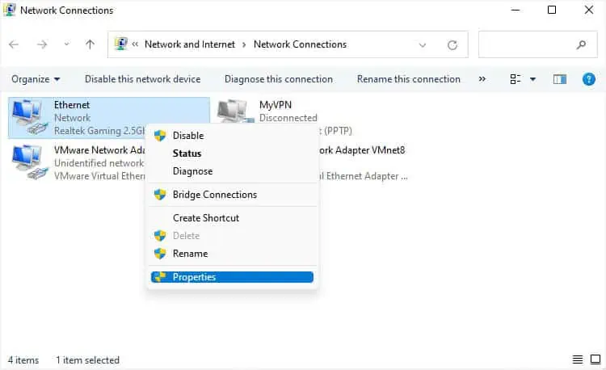Image resolution: width=606 pixels, height=370 pixels.
Task: Open the view options dropdown arrow
Action: coord(532,79)
